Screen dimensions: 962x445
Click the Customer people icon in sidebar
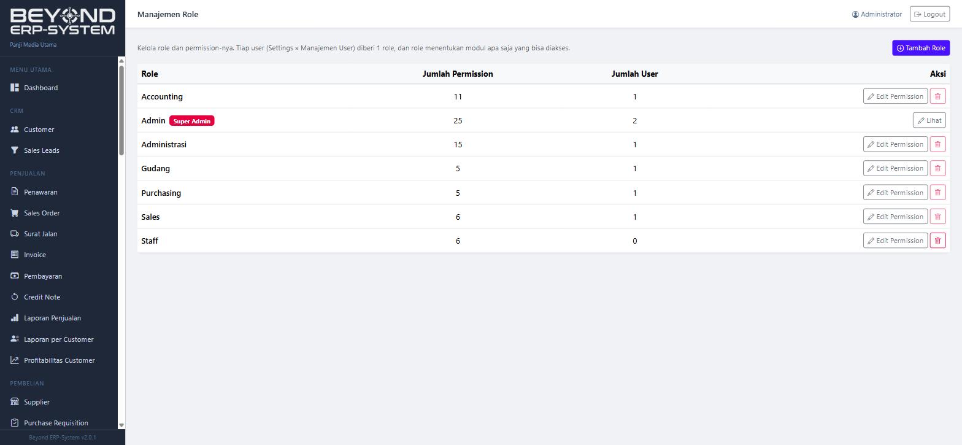pyautogui.click(x=15, y=130)
